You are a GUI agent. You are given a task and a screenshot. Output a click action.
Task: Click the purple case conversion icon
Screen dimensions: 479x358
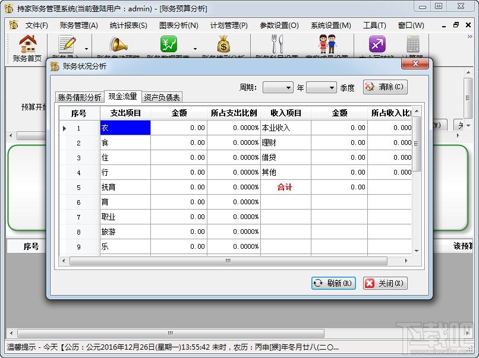[x=377, y=44]
